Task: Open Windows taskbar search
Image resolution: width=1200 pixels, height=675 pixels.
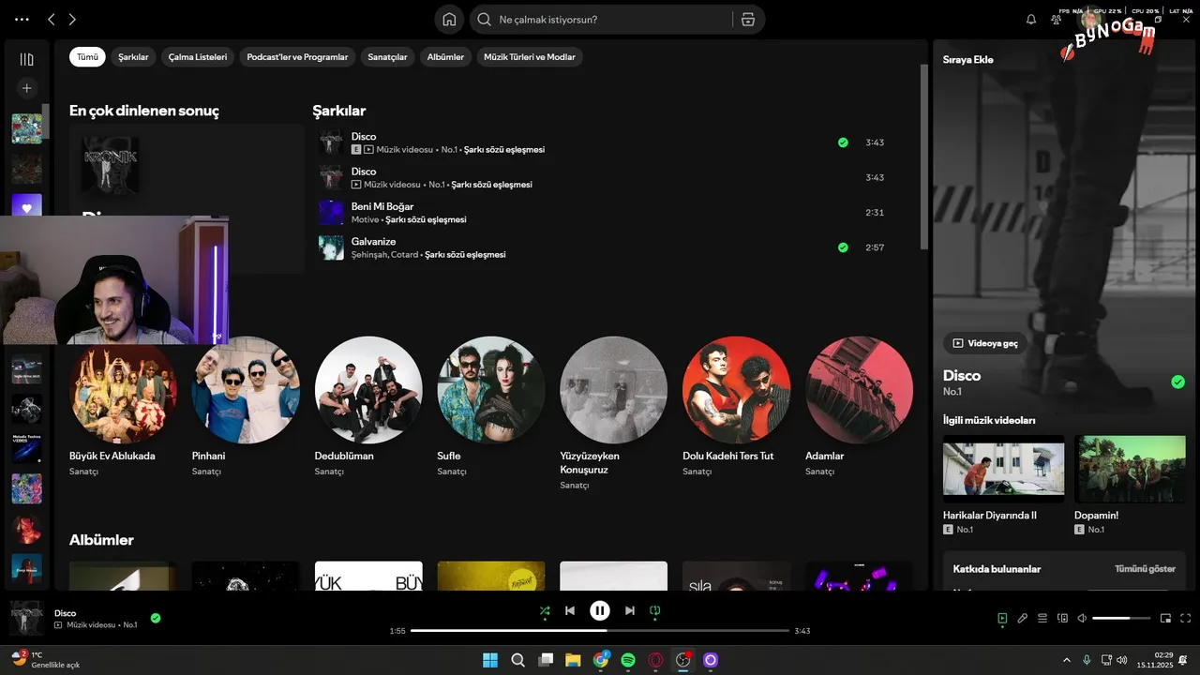Action: coord(517,660)
